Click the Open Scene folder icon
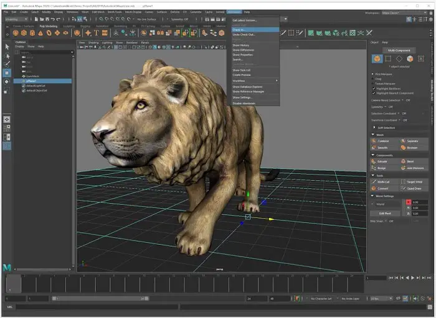Image resolution: width=436 pixels, height=318 pixels. point(42,19)
